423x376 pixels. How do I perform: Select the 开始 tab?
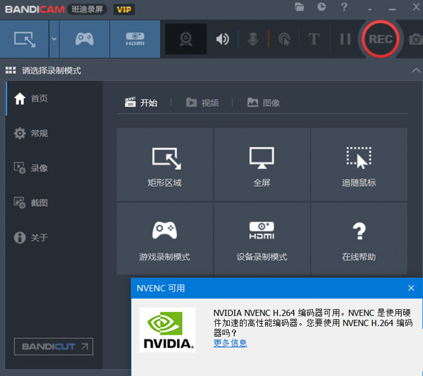(x=141, y=103)
